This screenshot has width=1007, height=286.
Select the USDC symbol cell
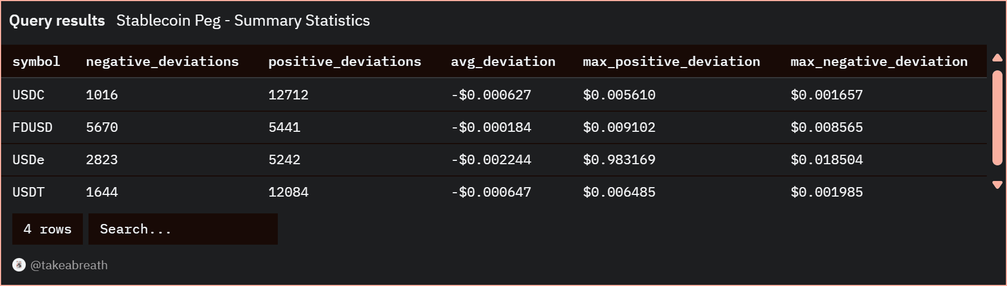click(x=29, y=95)
